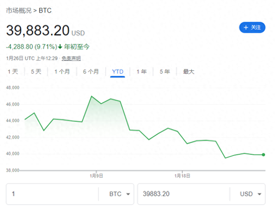Select the 1个月 time range

click(62, 71)
